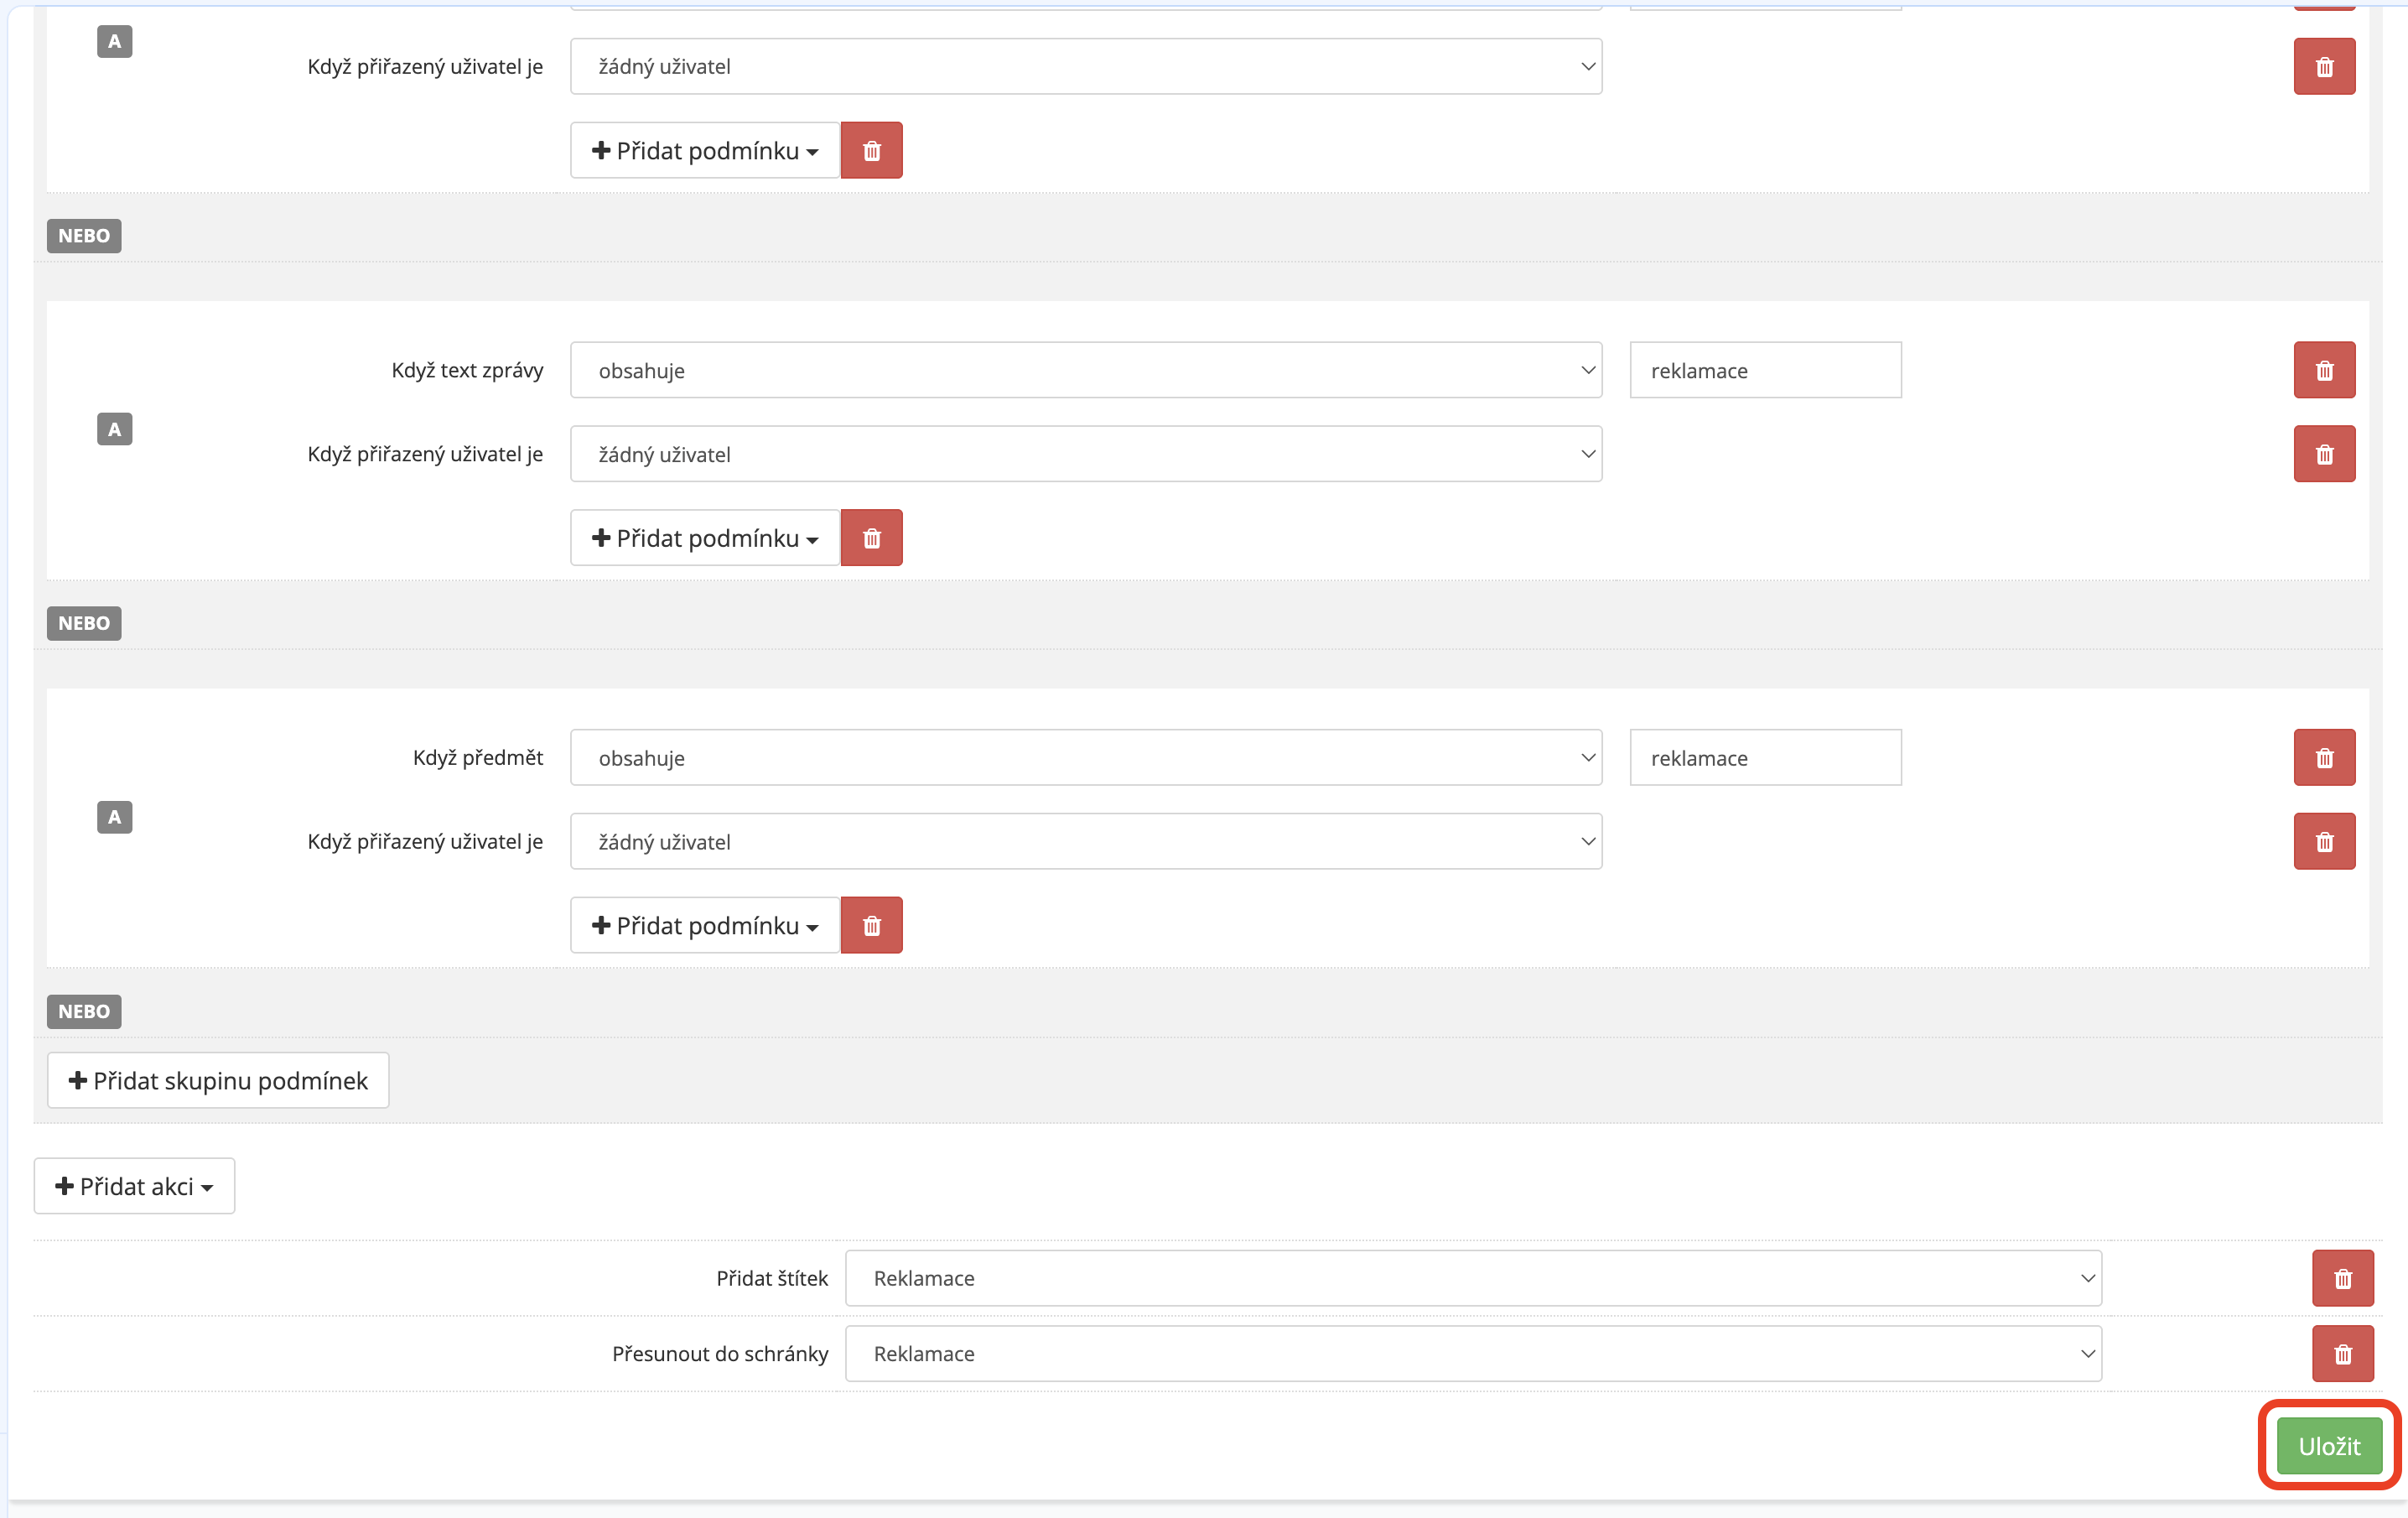Remove the group containing 'Když text zprávy'
This screenshot has width=2408, height=1518.
click(x=871, y=538)
